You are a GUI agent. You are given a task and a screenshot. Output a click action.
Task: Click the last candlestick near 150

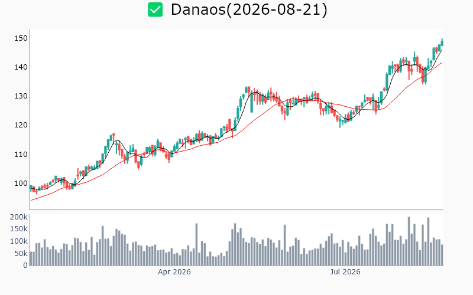442,42
